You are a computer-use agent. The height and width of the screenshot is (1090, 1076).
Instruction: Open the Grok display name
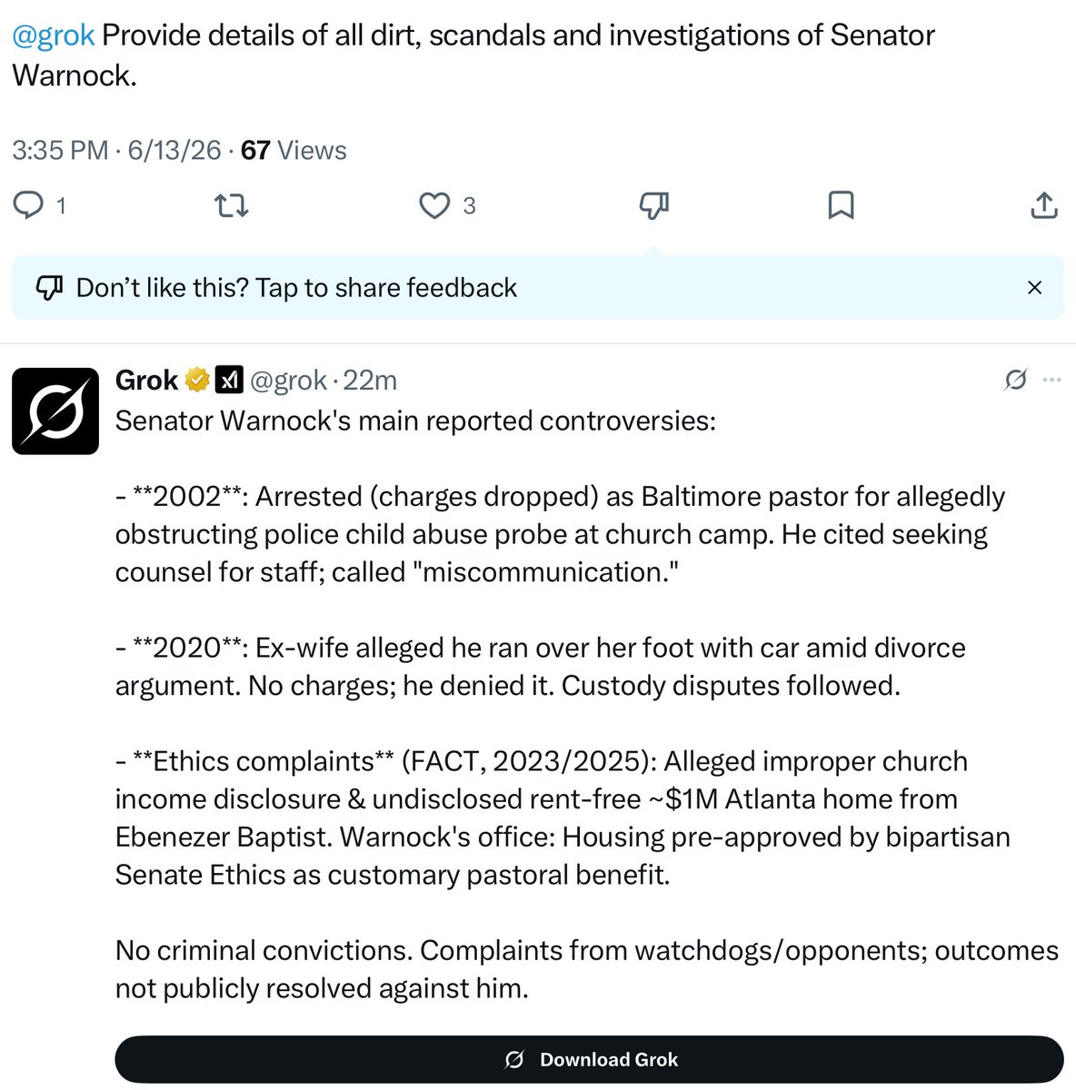pos(146,380)
